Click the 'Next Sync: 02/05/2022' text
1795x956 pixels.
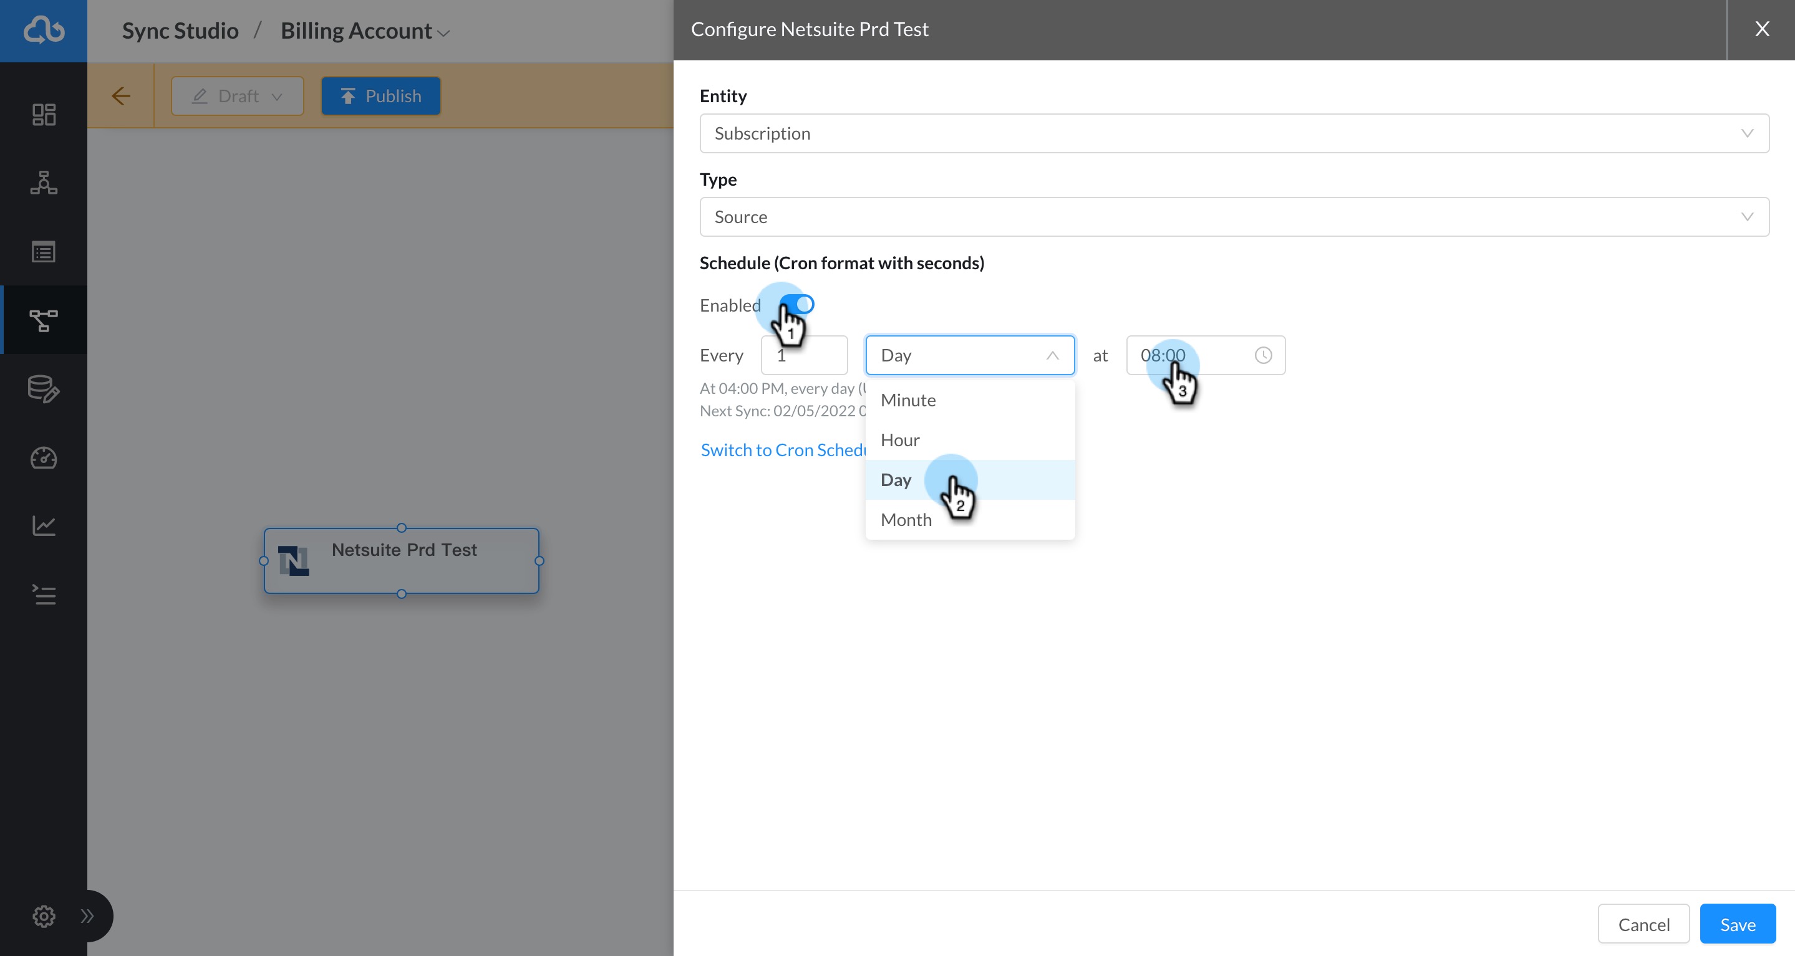pos(782,411)
